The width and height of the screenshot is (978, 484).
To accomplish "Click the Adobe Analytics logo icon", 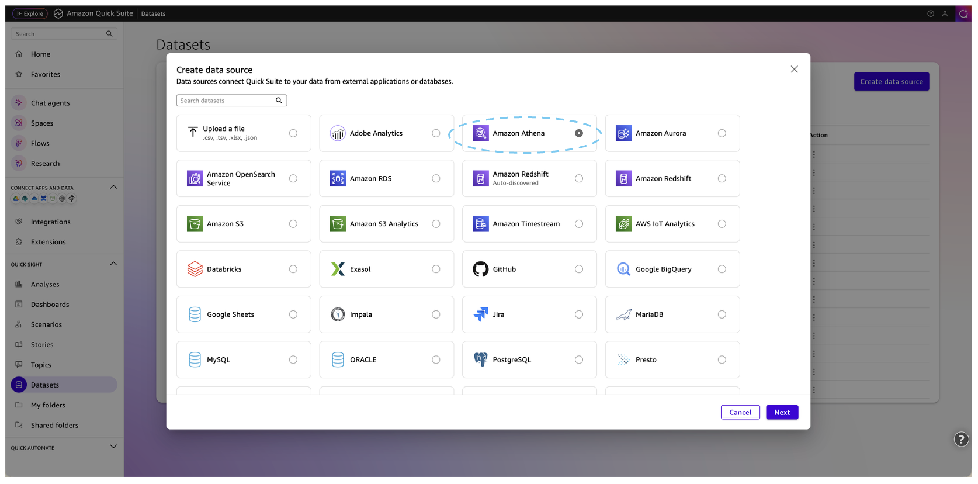I will coord(338,133).
